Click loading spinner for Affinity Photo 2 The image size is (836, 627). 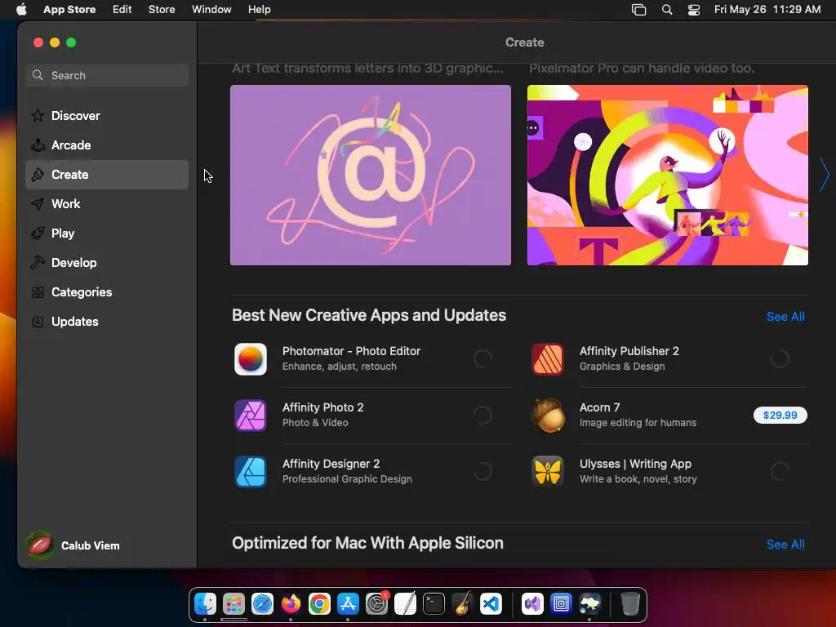click(x=482, y=416)
